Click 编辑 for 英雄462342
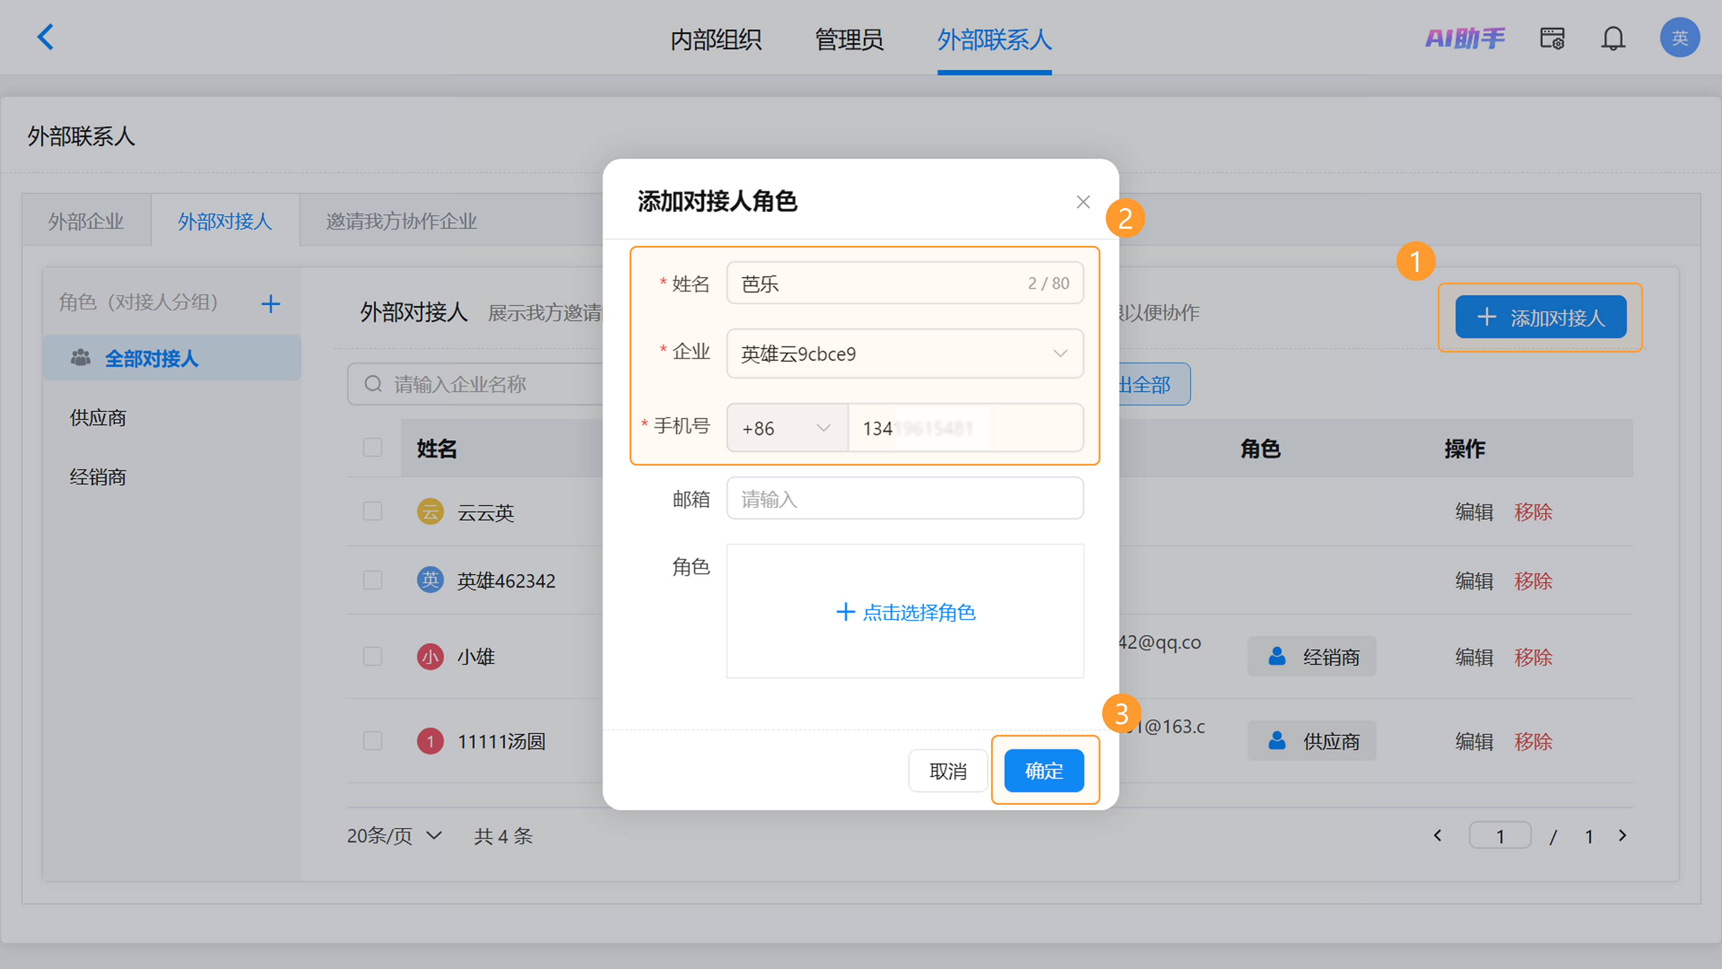This screenshot has width=1722, height=969. pyautogui.click(x=1474, y=581)
